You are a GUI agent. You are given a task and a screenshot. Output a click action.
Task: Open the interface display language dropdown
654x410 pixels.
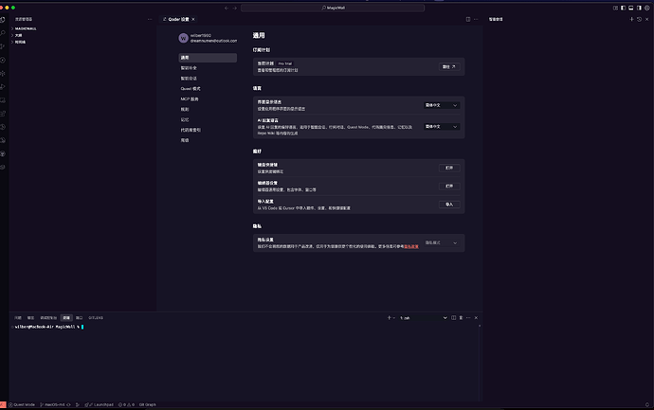click(x=442, y=105)
